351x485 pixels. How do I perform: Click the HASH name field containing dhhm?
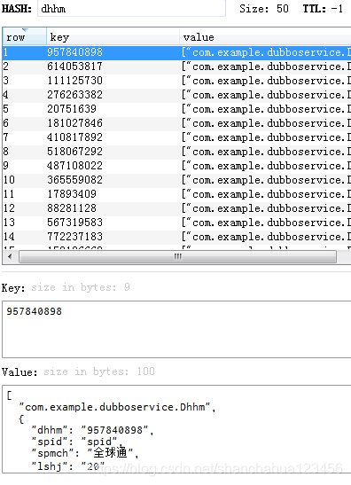pyautogui.click(x=131, y=8)
